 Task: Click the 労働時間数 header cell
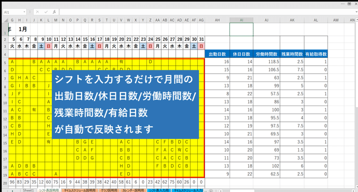click(266, 54)
